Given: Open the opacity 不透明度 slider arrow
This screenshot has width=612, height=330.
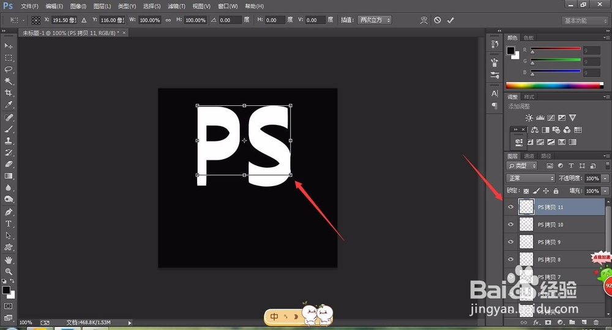Looking at the screenshot, I should pyautogui.click(x=605, y=179).
